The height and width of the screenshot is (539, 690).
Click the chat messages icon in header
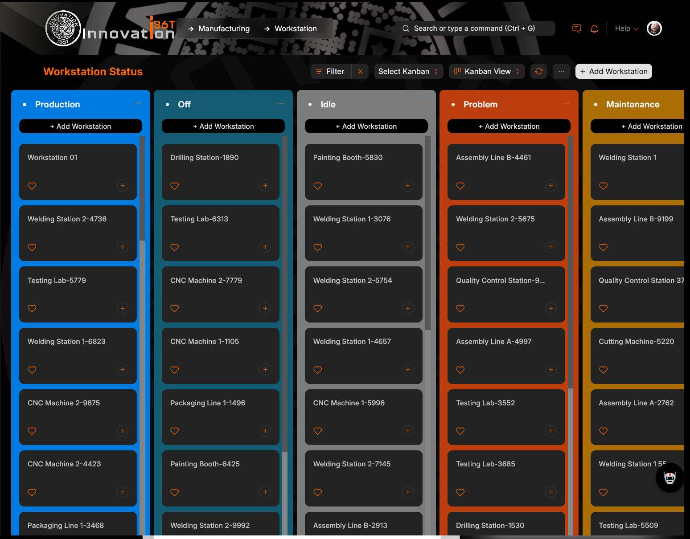pos(576,29)
